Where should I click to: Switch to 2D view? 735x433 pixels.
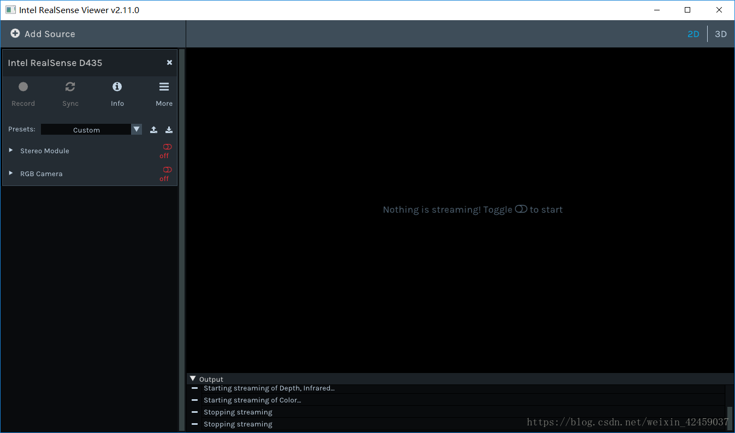[x=693, y=34]
